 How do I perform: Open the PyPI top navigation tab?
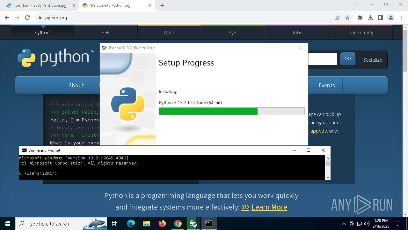pyautogui.click(x=233, y=32)
